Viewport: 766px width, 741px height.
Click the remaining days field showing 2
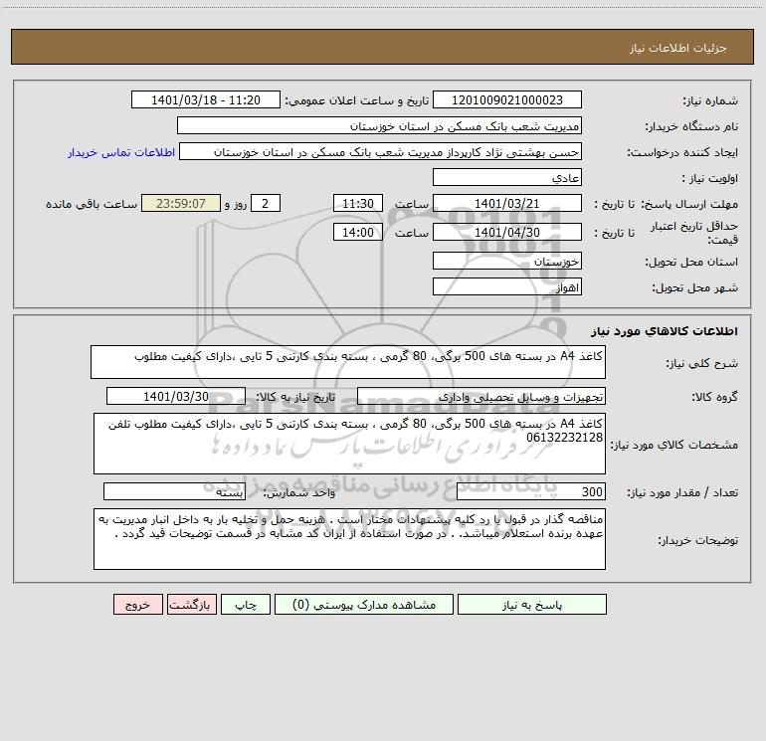point(266,204)
